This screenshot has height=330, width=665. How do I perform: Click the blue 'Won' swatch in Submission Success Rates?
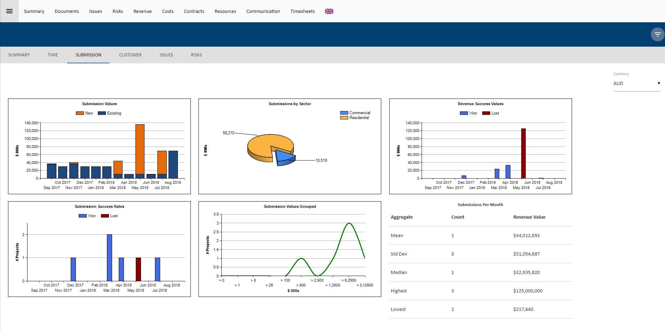pyautogui.click(x=83, y=215)
